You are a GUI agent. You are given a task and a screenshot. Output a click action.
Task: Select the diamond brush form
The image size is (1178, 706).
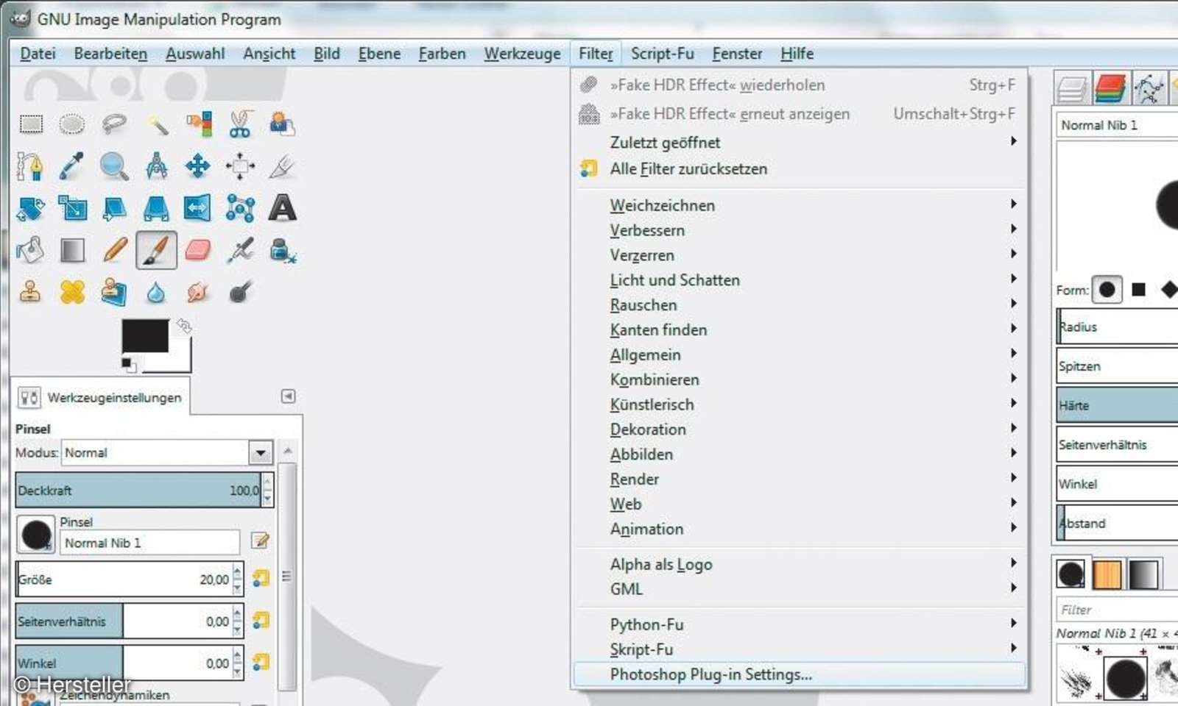tap(1170, 289)
